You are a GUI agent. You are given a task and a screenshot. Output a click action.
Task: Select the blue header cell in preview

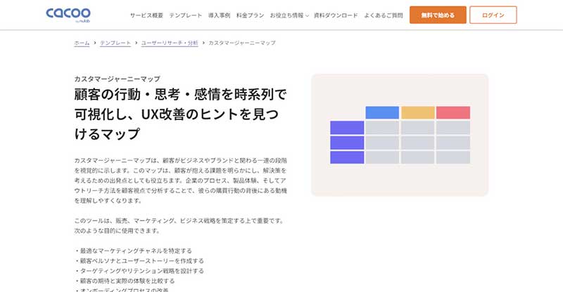point(382,112)
